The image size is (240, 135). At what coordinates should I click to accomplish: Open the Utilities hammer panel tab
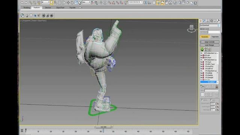(218, 21)
